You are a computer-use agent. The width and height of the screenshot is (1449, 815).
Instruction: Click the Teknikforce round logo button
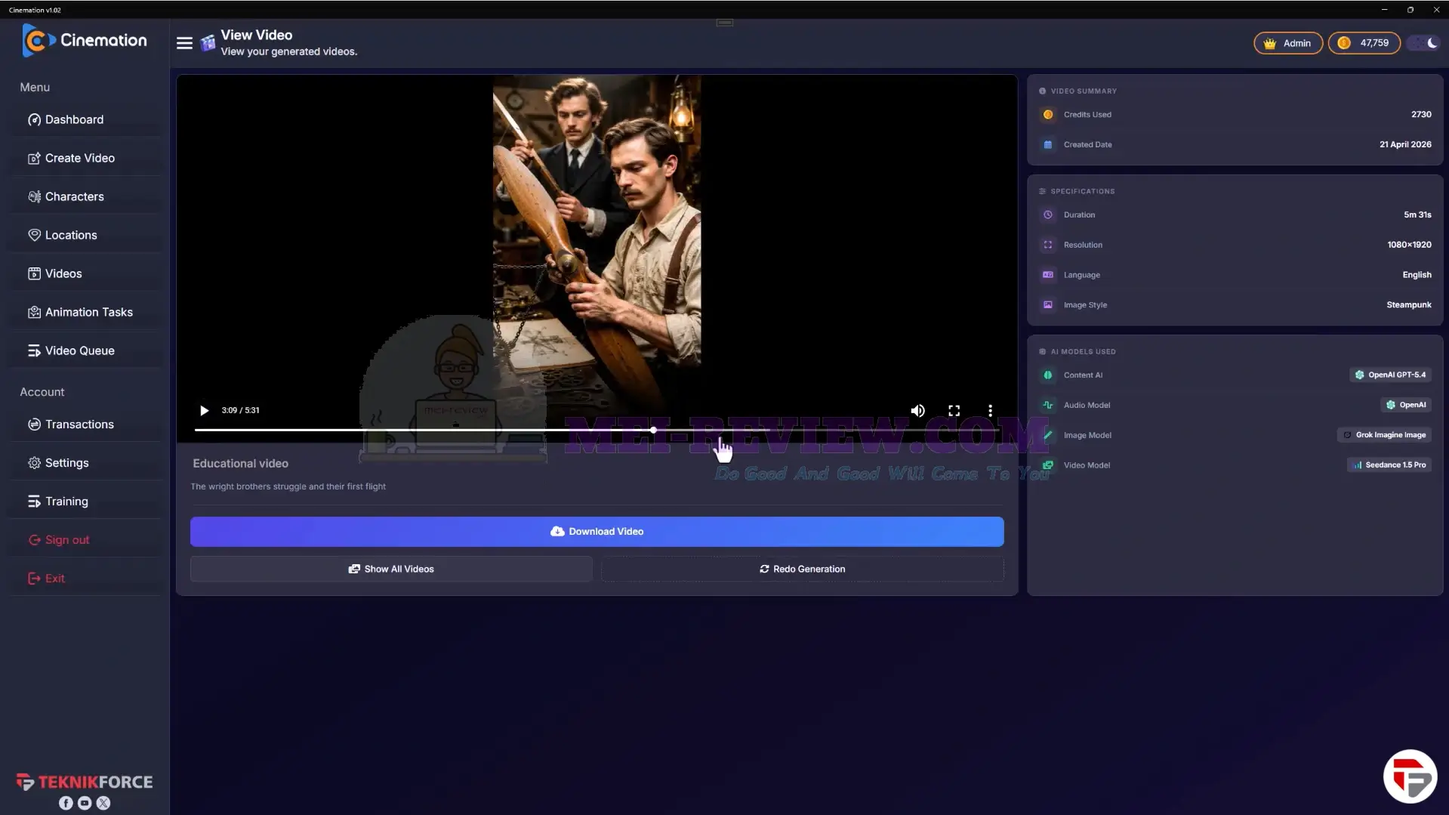(1410, 776)
